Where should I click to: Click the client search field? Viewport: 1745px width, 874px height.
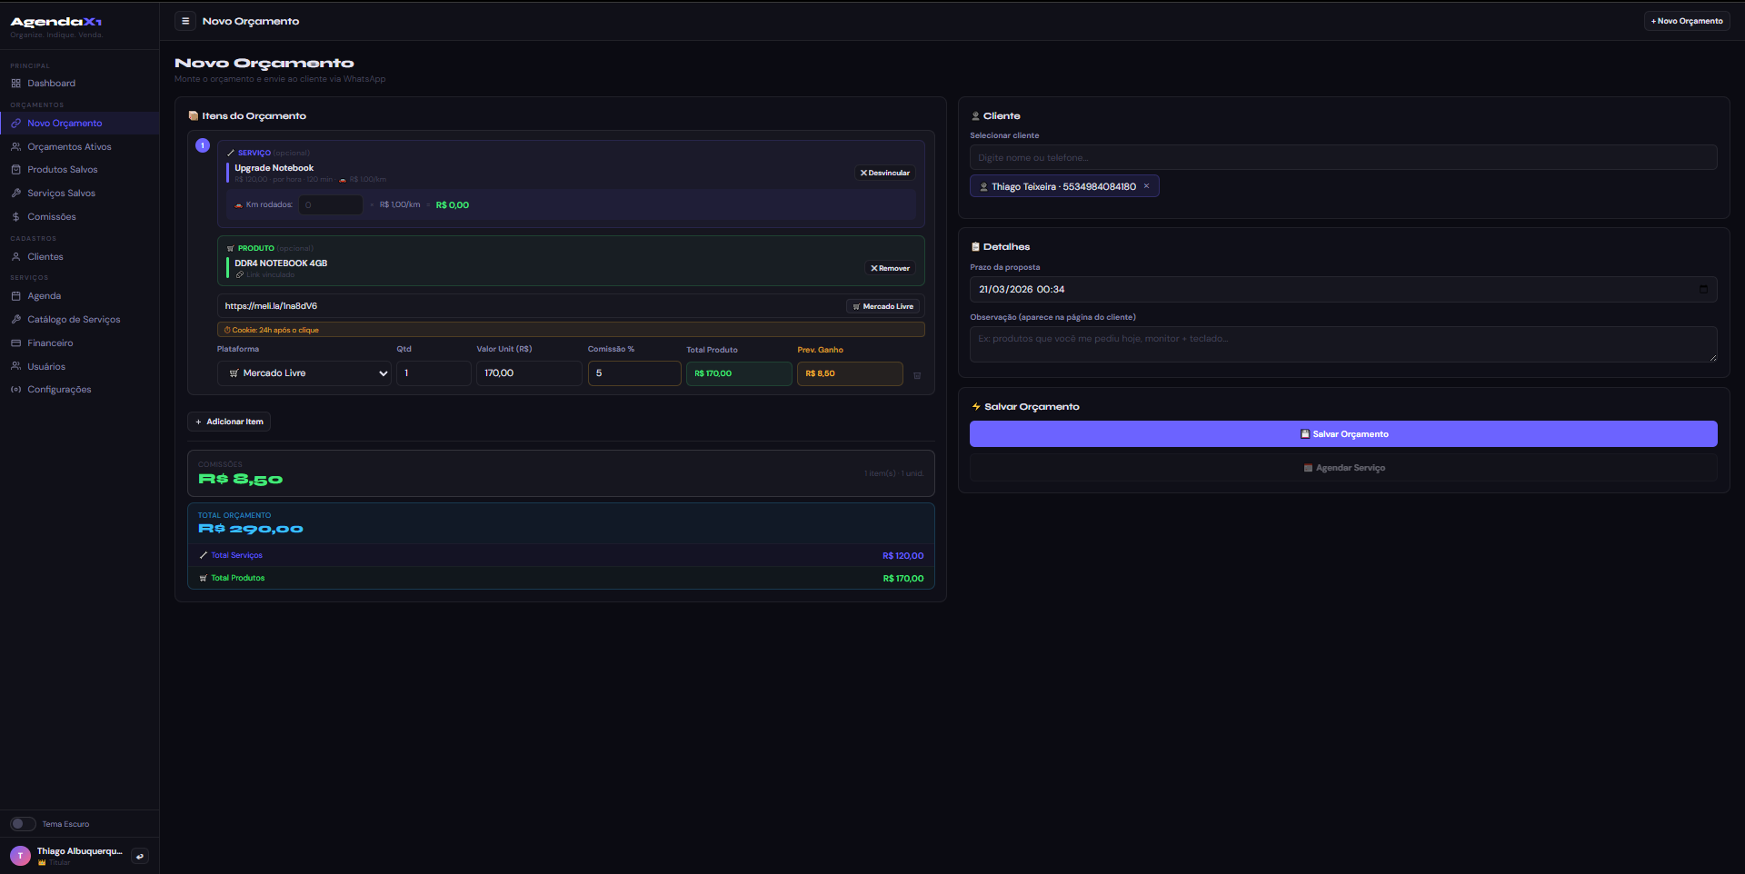click(1342, 158)
